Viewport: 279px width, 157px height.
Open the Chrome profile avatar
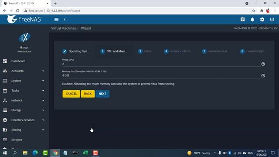[268, 10]
